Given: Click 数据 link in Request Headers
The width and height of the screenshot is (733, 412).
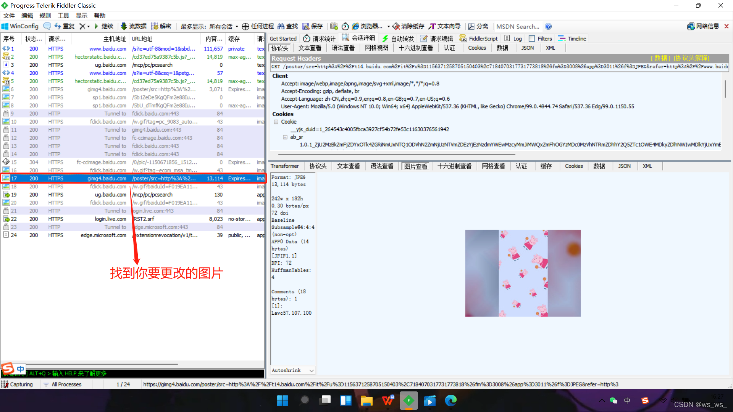Looking at the screenshot, I should [x=660, y=58].
